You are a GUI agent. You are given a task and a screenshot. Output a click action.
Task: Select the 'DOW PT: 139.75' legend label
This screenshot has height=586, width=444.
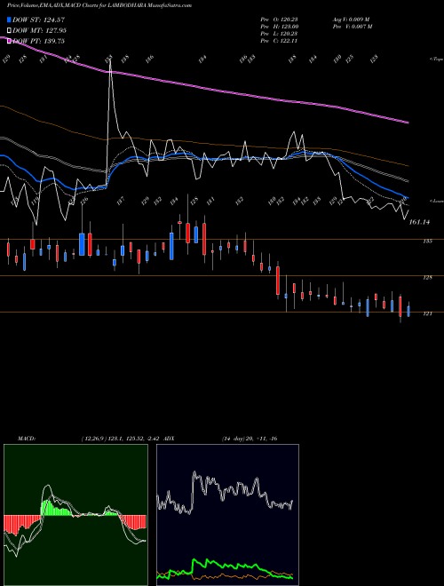38,41
